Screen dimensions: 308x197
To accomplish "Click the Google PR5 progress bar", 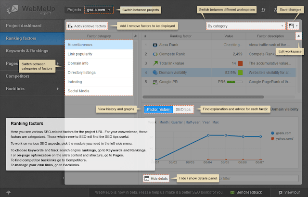I will 235,82.
